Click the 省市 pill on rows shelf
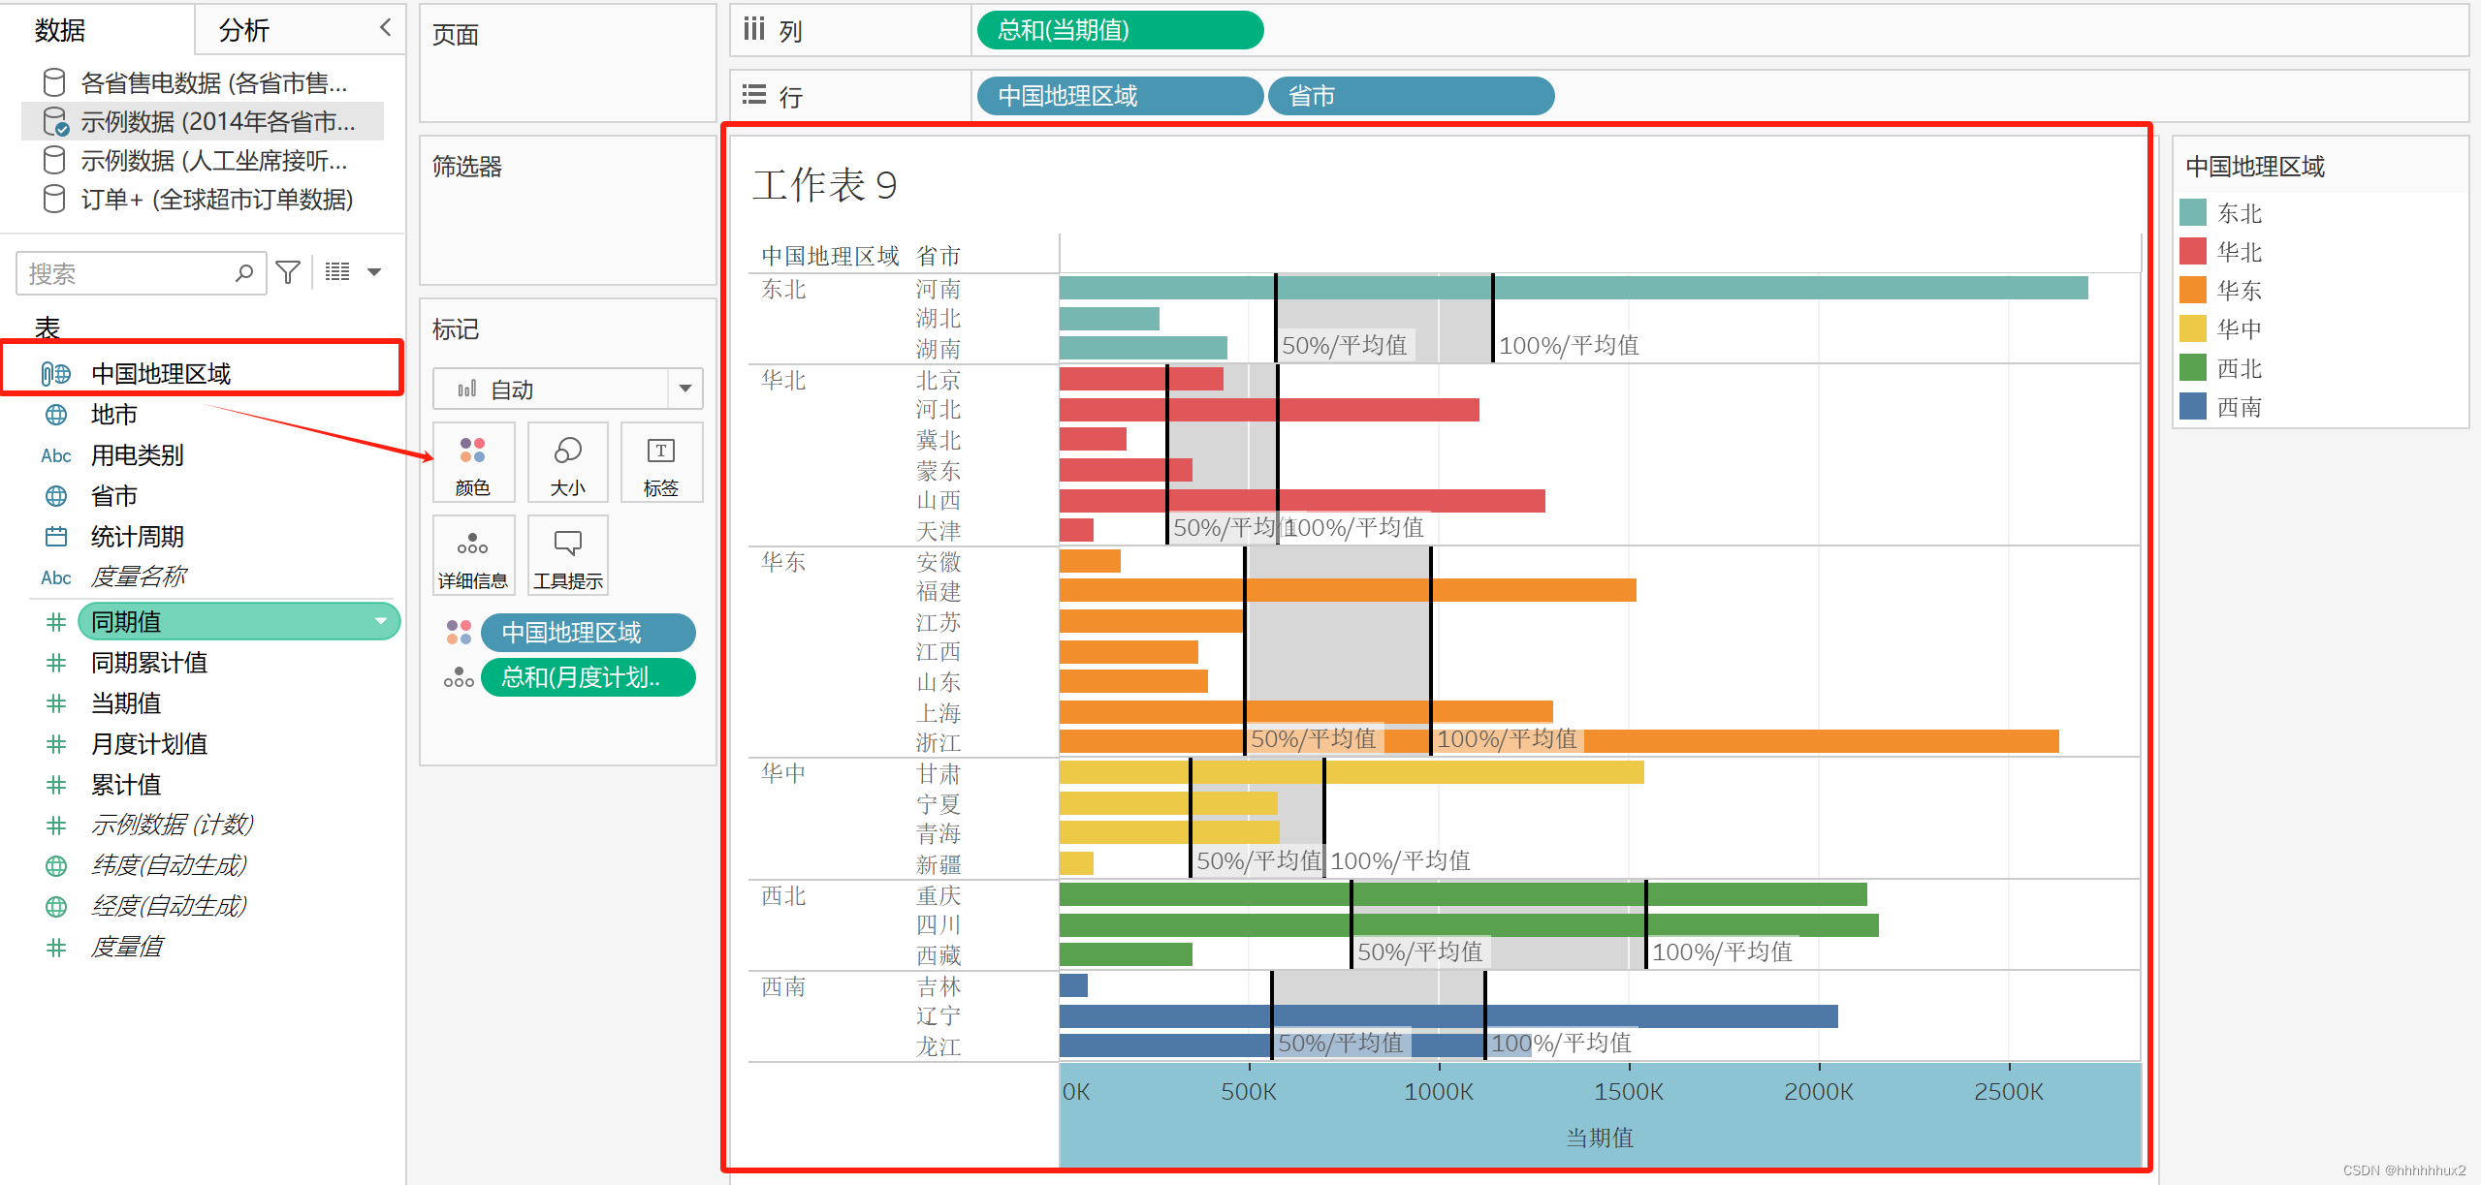Screen dimensions: 2481x1185 tap(1410, 96)
